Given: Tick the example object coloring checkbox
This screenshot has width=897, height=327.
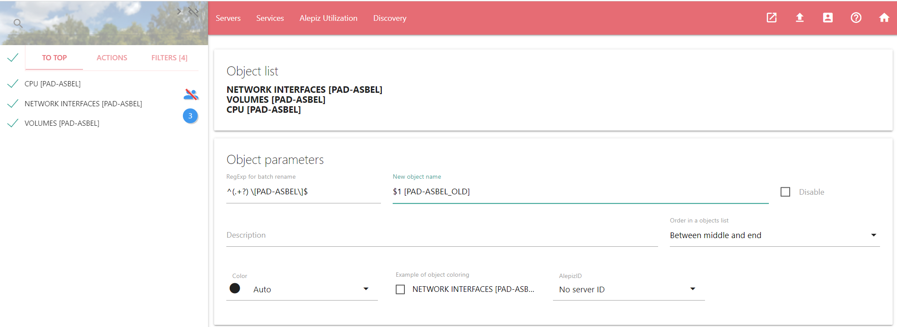Looking at the screenshot, I should coord(401,289).
